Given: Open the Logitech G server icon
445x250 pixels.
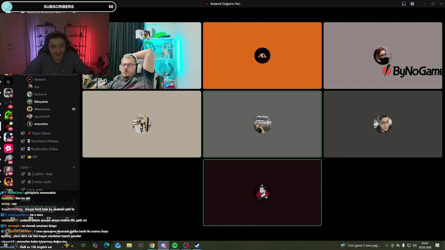Looking at the screenshot, I should (x=8, y=82).
